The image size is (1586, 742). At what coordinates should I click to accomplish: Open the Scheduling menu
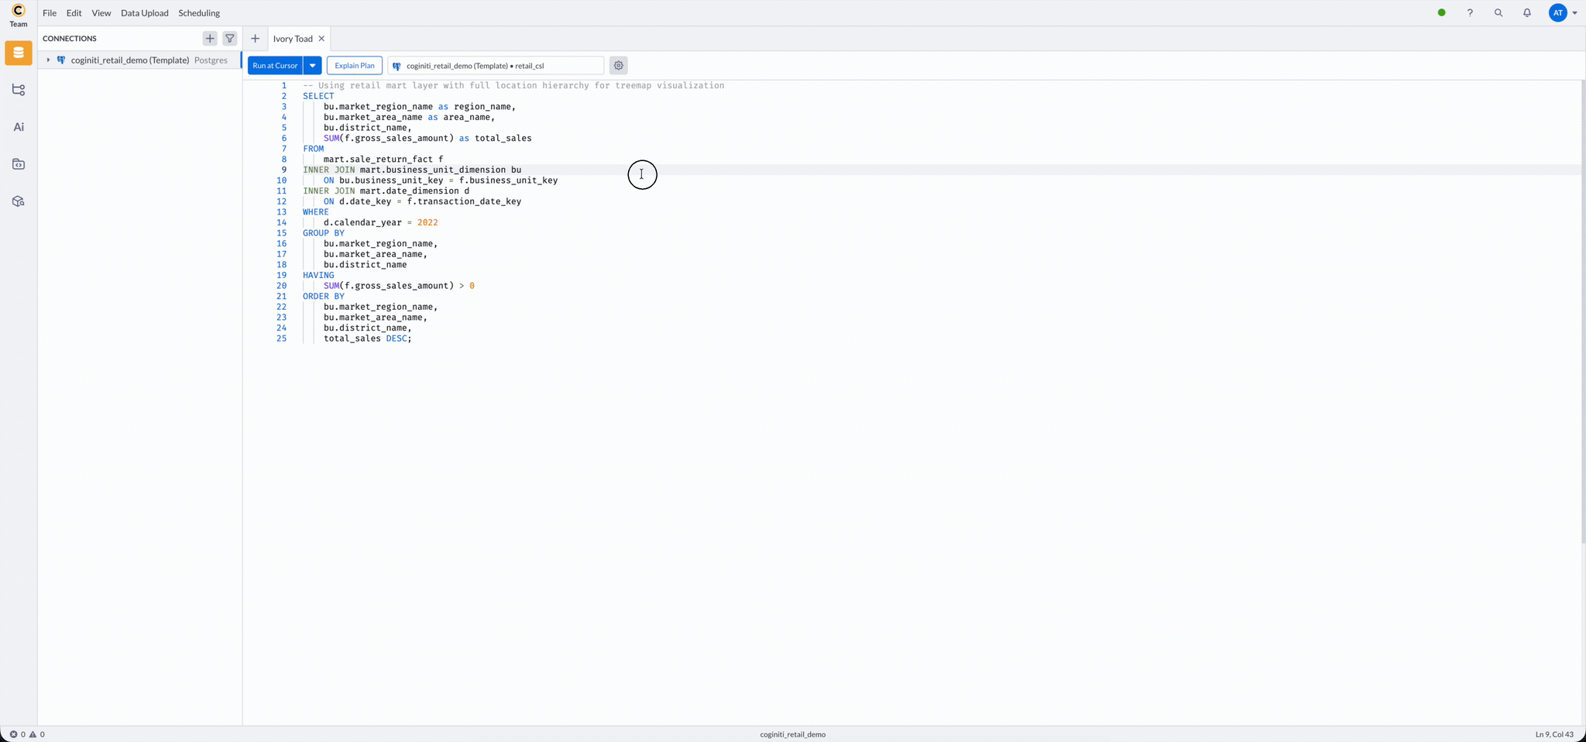click(x=199, y=12)
